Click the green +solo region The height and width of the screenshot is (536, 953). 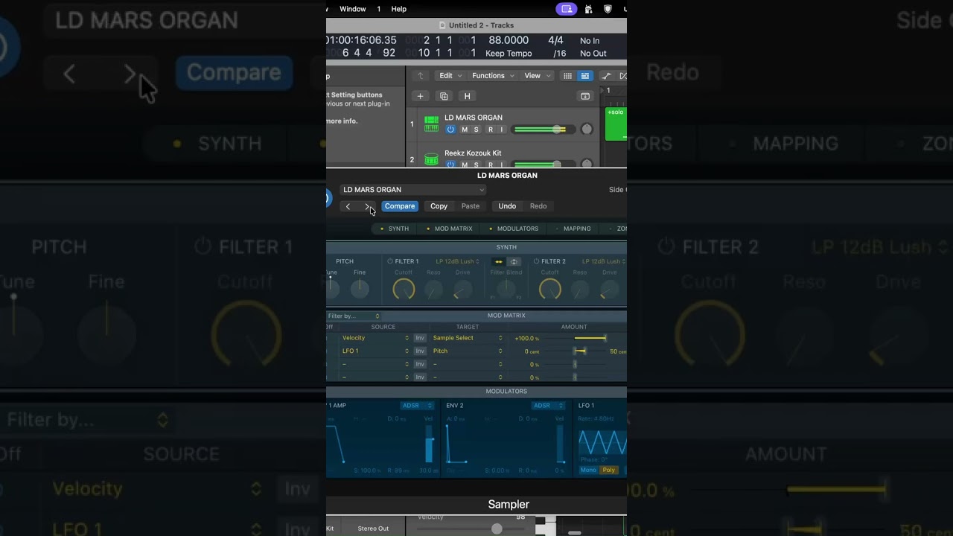[616, 124]
